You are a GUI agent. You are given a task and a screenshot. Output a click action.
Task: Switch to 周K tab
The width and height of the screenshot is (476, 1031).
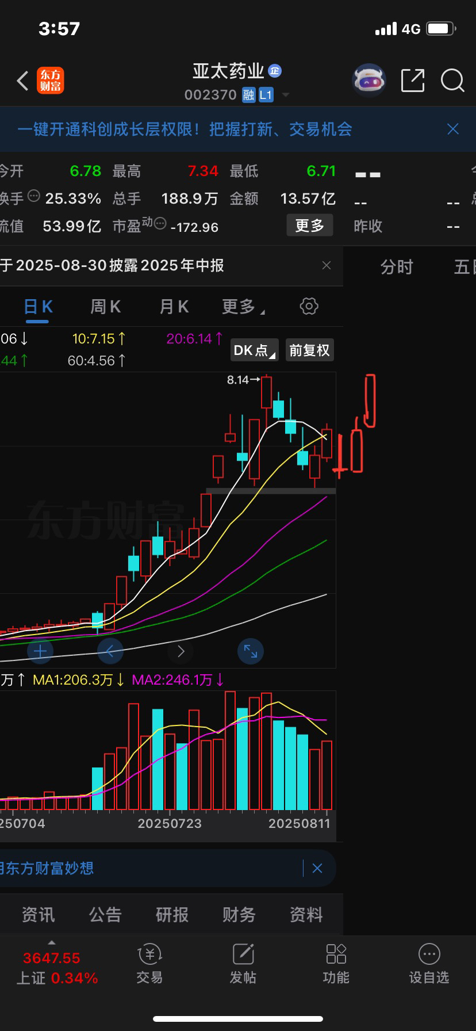pos(106,307)
